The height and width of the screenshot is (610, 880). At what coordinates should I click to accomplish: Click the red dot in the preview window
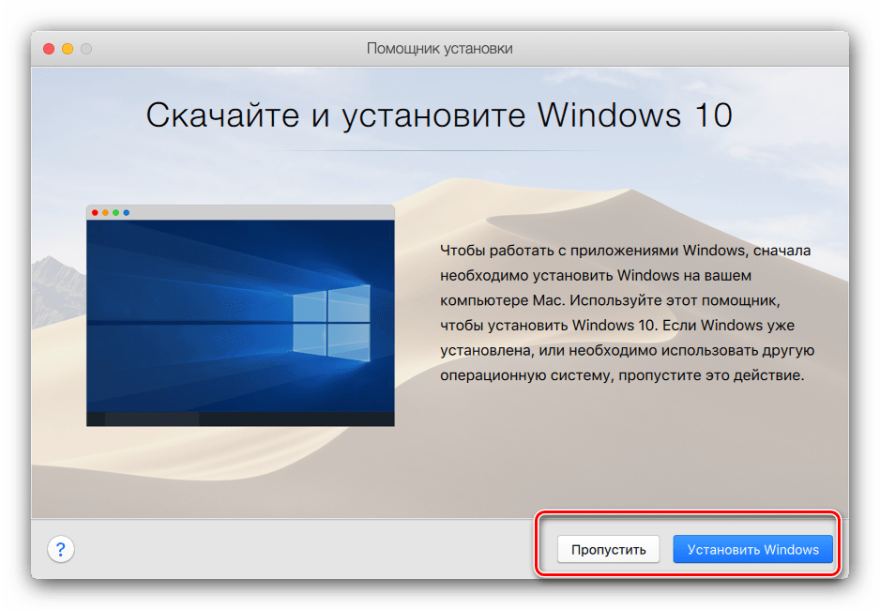tap(95, 213)
